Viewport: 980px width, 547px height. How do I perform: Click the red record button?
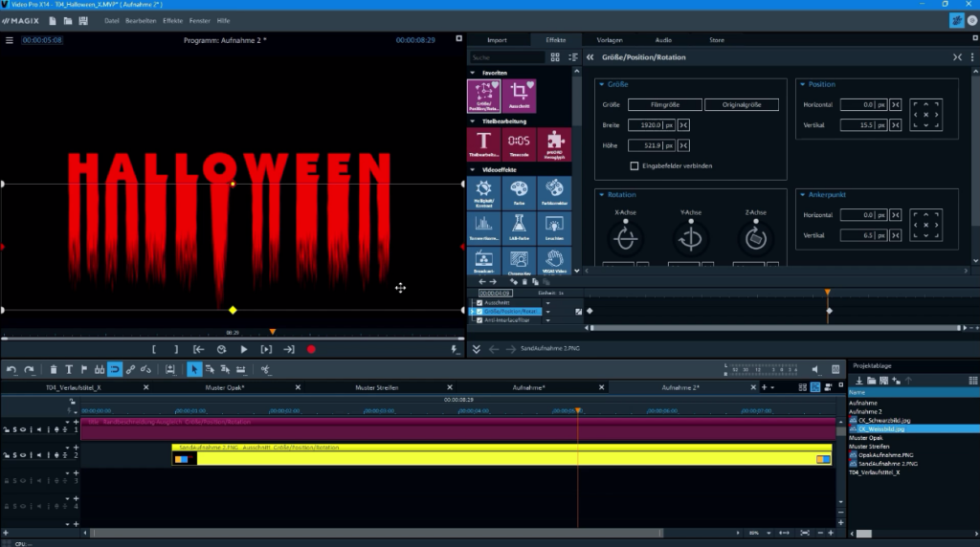(311, 350)
